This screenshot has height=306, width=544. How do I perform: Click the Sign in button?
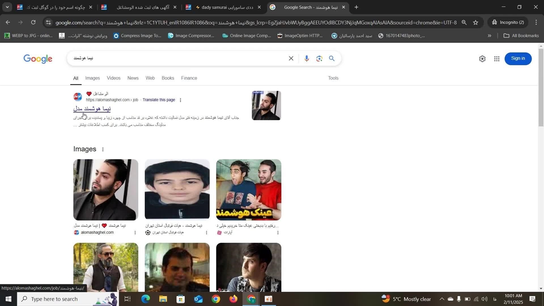point(518,59)
